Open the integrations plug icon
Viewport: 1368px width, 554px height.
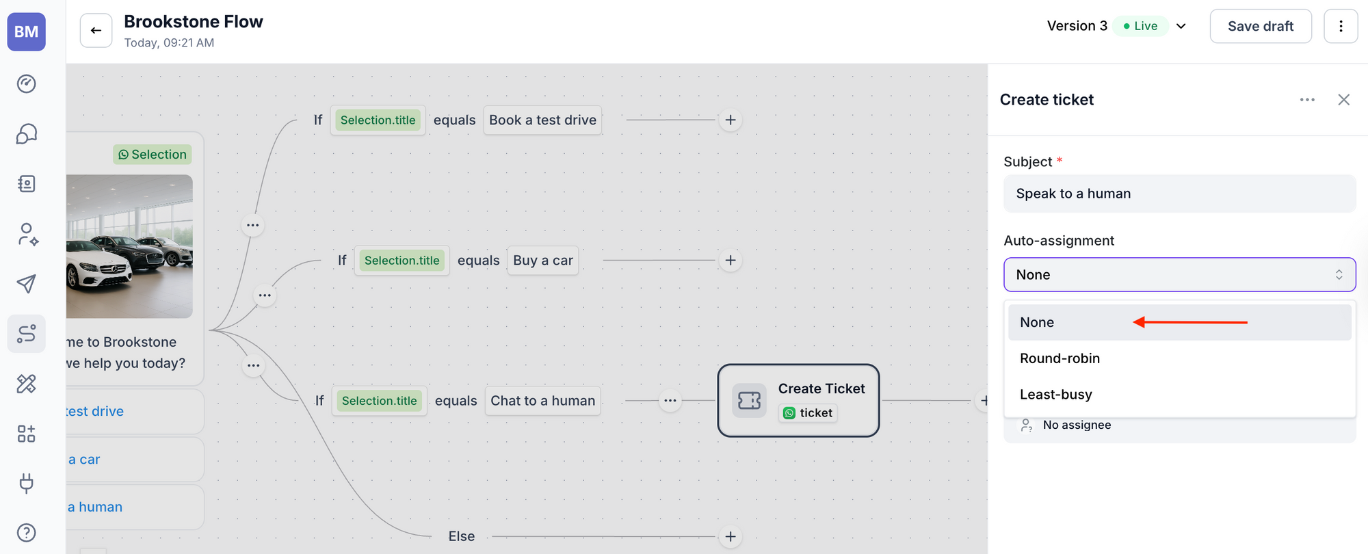(x=26, y=483)
